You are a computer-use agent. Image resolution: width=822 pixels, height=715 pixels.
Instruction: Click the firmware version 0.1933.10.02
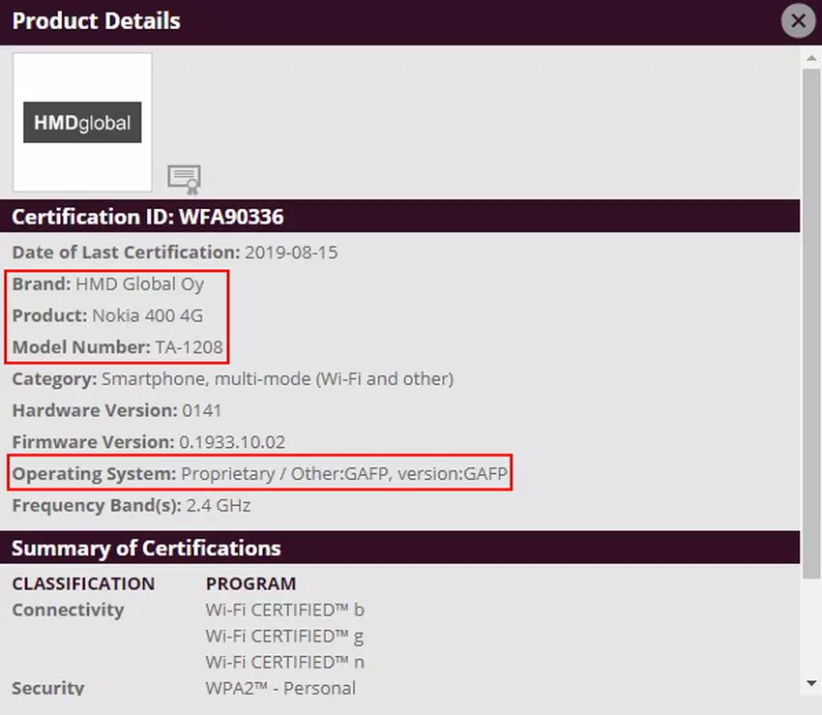[232, 442]
